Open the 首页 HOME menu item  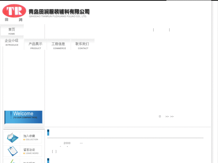click(12, 30)
